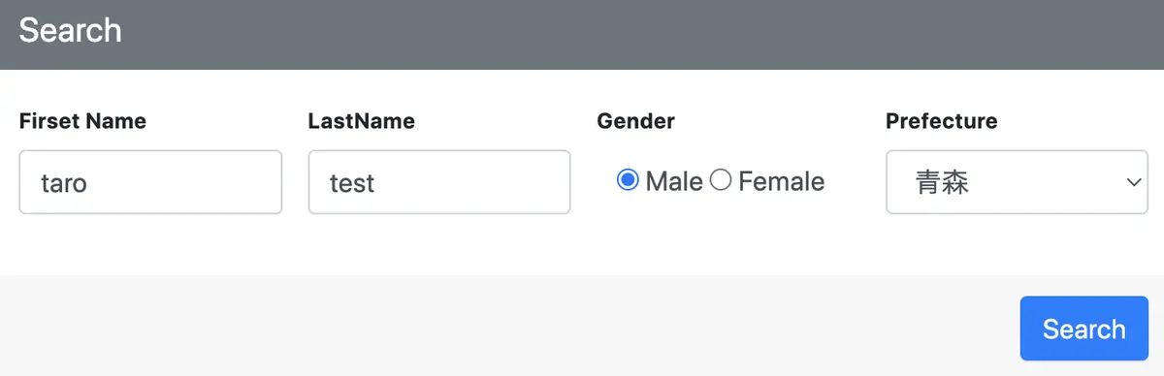Click the light gray footer beside Search button
This screenshot has height=376, width=1164.
coord(504,326)
